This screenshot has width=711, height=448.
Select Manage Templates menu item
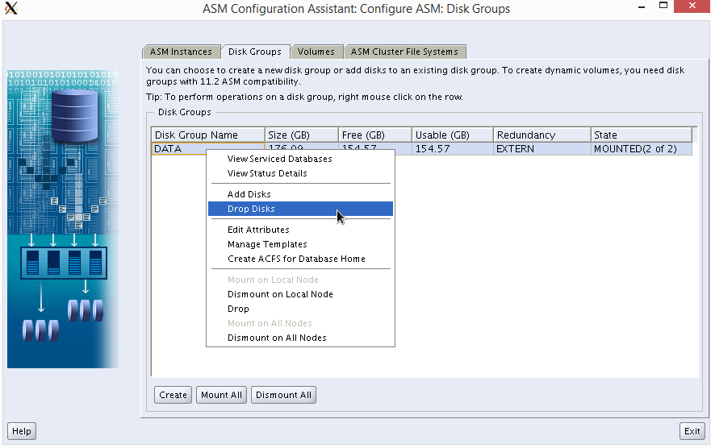[267, 244]
